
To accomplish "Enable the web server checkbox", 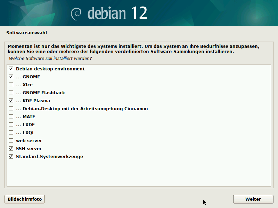I will tap(11, 141).
